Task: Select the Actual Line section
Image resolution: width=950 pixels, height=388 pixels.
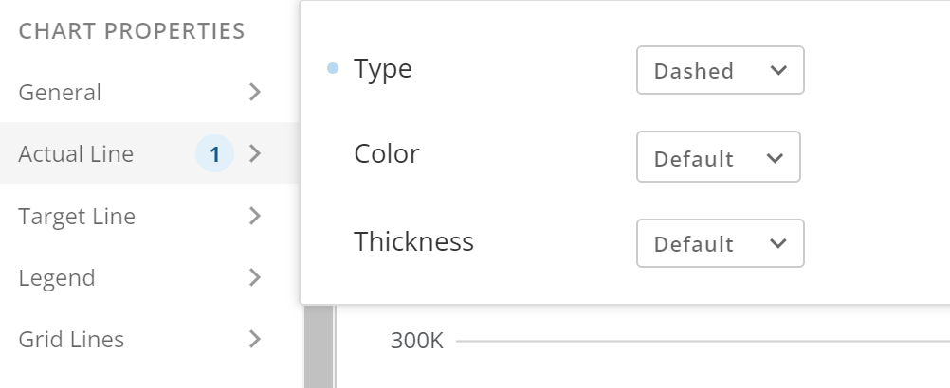Action: [x=76, y=154]
